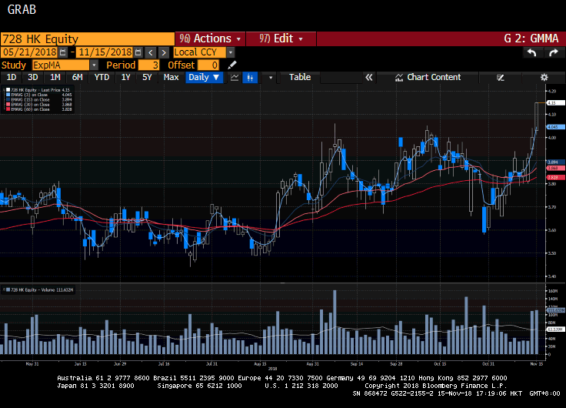Select the candlestick chart type icon

250,77
